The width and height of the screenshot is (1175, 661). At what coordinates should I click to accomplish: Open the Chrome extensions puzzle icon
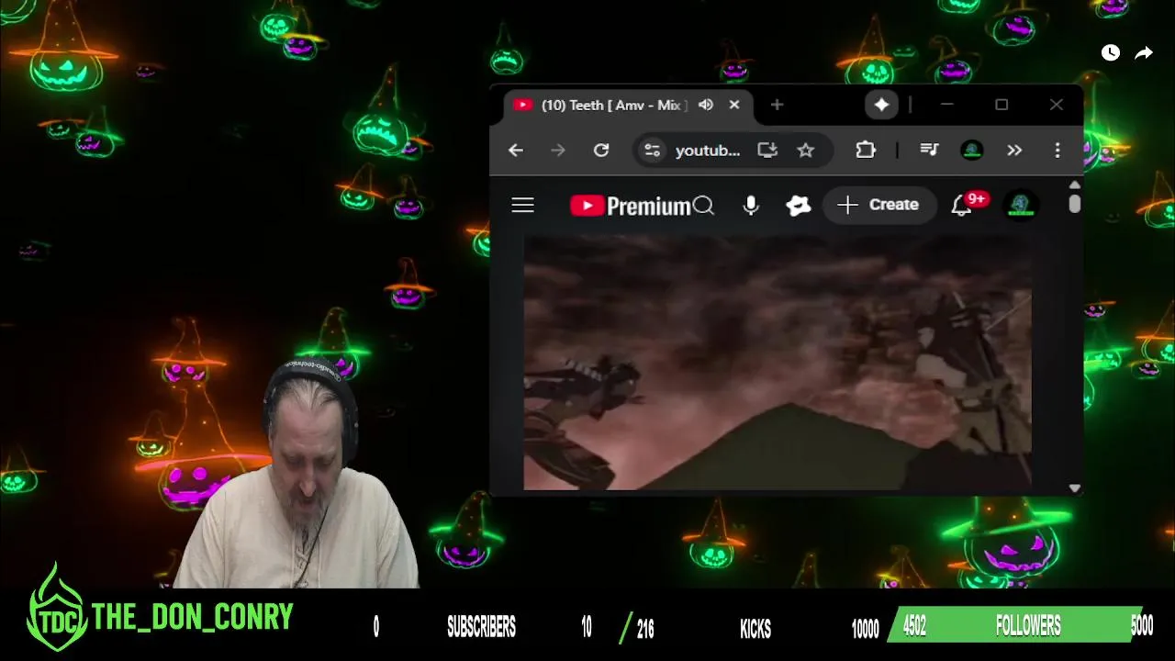[x=866, y=151]
